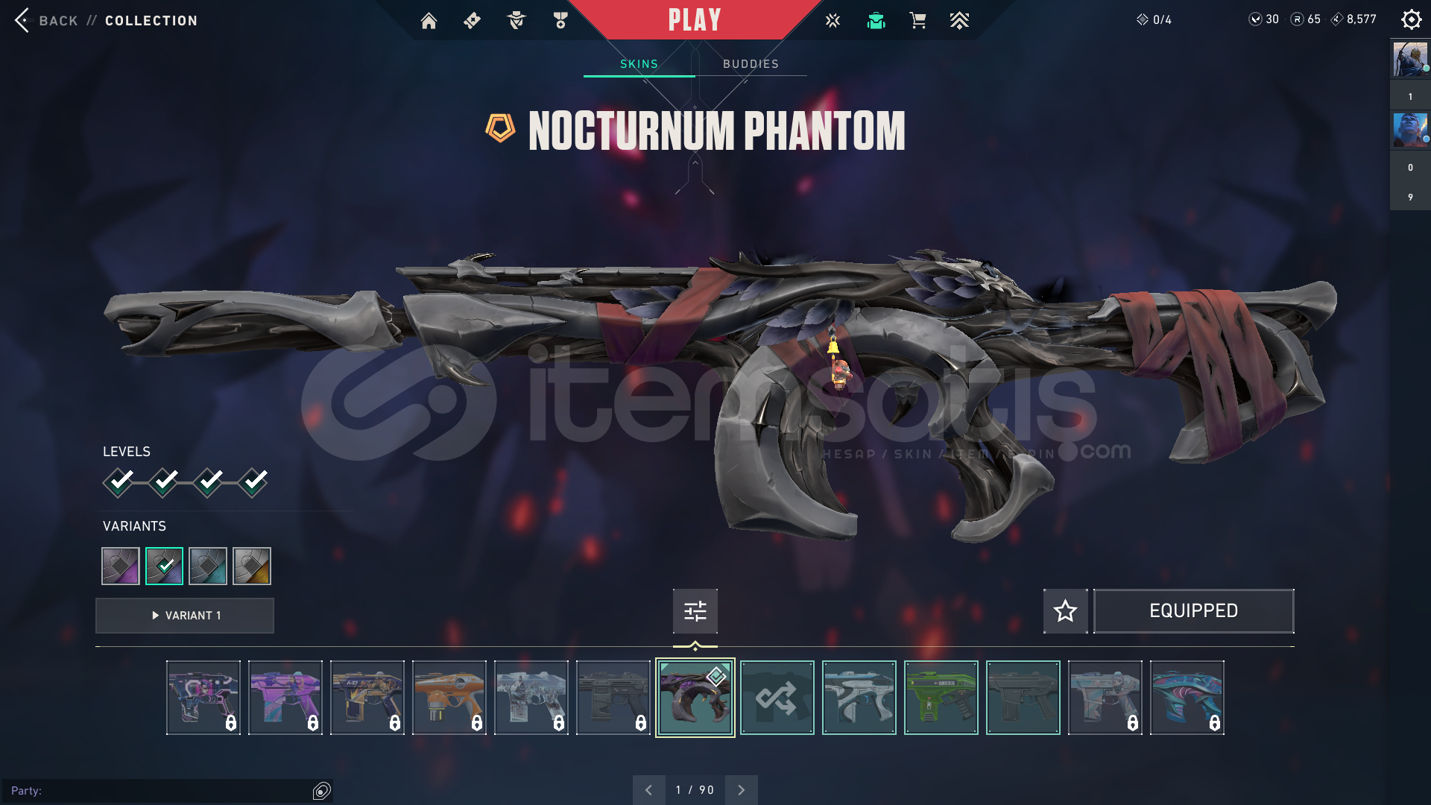Select the randomize shuffle skin tile
The width and height of the screenshot is (1431, 805).
coord(777,698)
